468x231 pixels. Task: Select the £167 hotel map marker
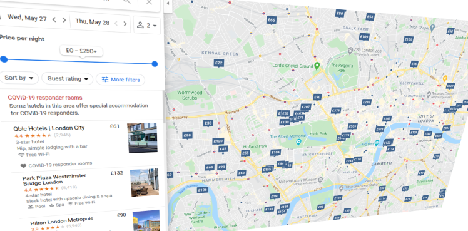click(x=387, y=119)
